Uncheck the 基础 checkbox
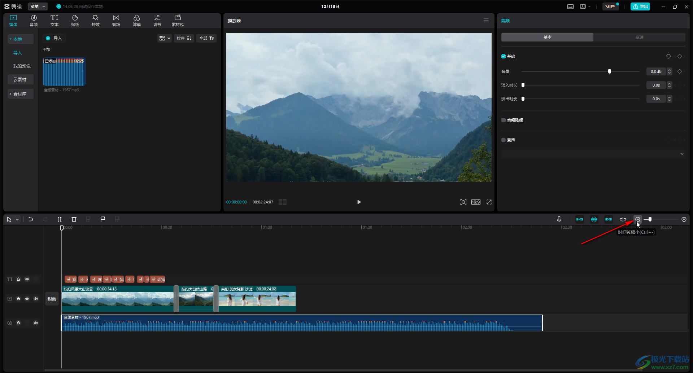This screenshot has width=693, height=373. (x=504, y=56)
